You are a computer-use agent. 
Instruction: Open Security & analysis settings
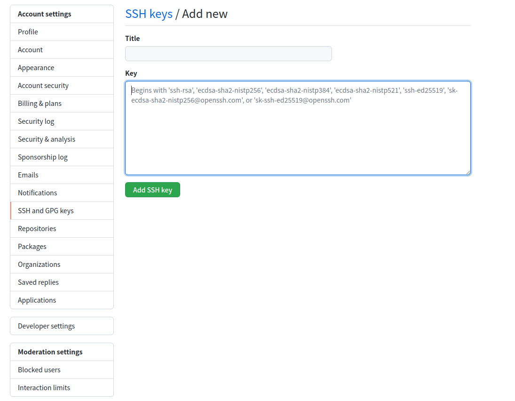click(62, 139)
